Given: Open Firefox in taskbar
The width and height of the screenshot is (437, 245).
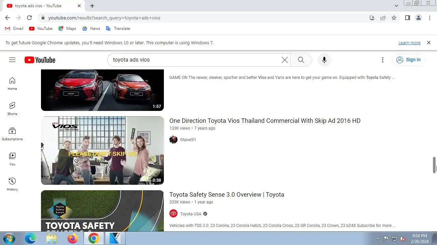Looking at the screenshot, I should pyautogui.click(x=72, y=239).
